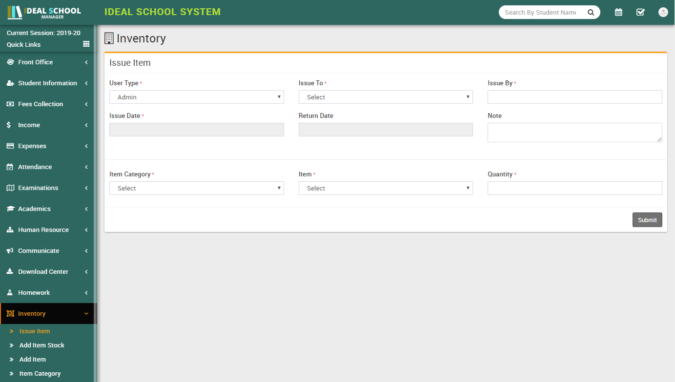This screenshot has height=382, width=675.
Task: Click the Examinations map icon
Action: point(10,188)
